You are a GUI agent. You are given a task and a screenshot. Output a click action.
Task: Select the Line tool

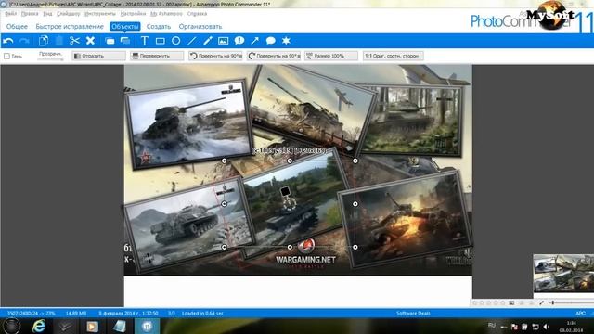click(x=192, y=41)
